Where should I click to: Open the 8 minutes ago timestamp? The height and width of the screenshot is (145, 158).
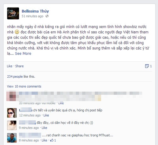coord(29,140)
